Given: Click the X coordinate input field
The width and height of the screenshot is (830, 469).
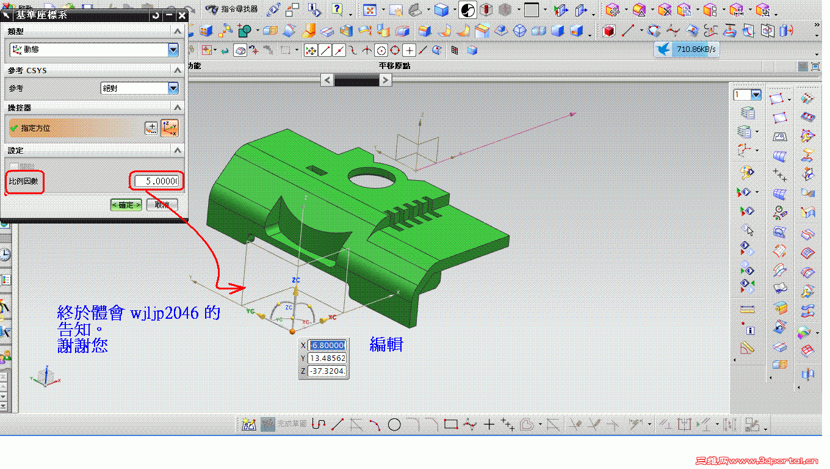Looking at the screenshot, I should coord(328,345).
